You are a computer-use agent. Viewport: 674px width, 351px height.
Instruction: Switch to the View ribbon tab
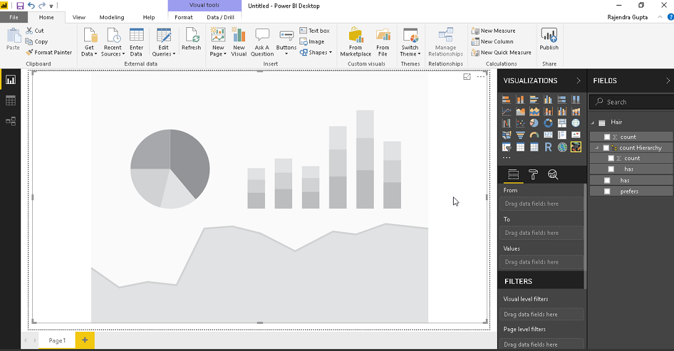click(x=79, y=17)
